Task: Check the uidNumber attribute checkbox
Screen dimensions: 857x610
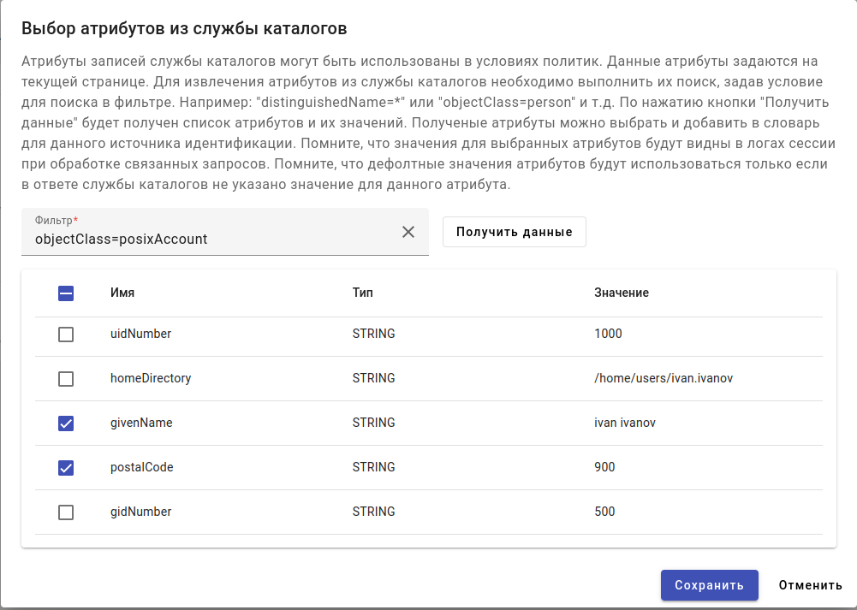Action: pos(66,335)
